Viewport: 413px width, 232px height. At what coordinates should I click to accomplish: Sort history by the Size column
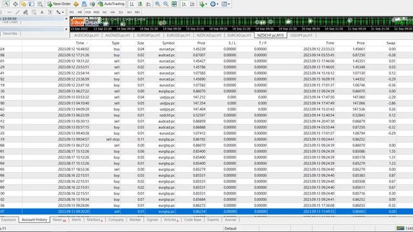click(x=141, y=43)
